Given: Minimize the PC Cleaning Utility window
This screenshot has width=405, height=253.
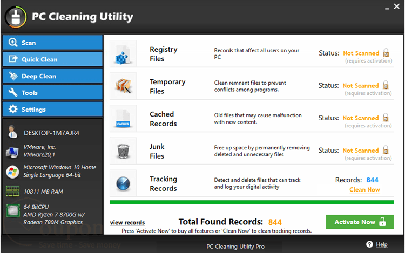Looking at the screenshot, I should coord(387,8).
